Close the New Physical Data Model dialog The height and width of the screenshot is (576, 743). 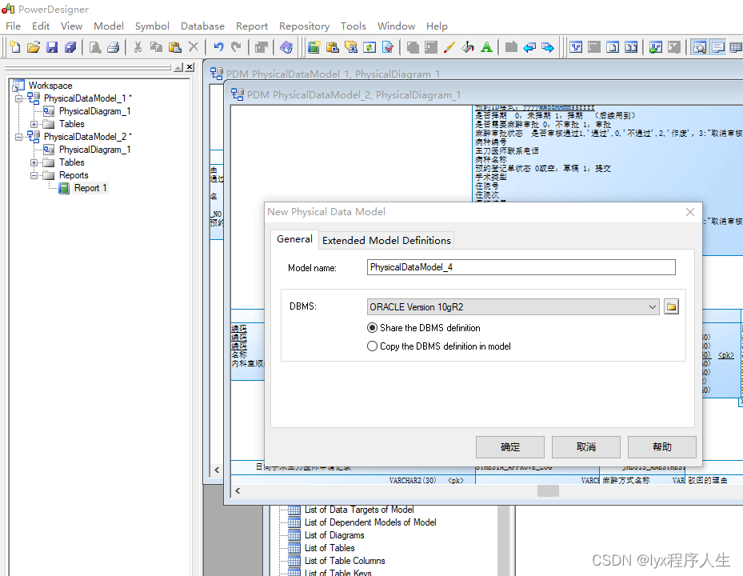click(690, 212)
